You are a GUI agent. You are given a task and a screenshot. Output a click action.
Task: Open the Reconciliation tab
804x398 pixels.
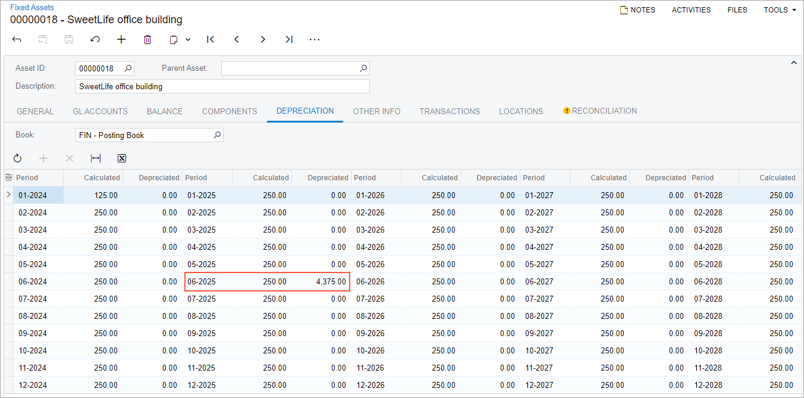click(x=600, y=111)
